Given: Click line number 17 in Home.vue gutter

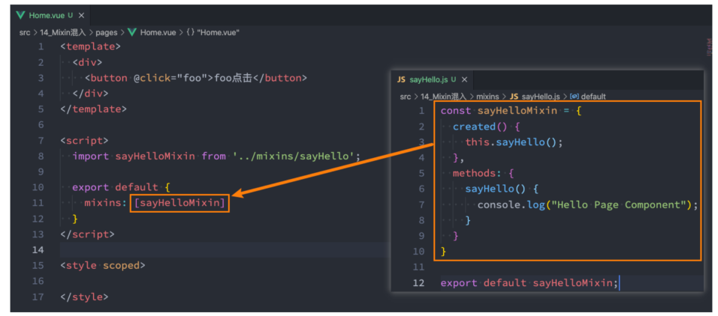Looking at the screenshot, I should [38, 297].
